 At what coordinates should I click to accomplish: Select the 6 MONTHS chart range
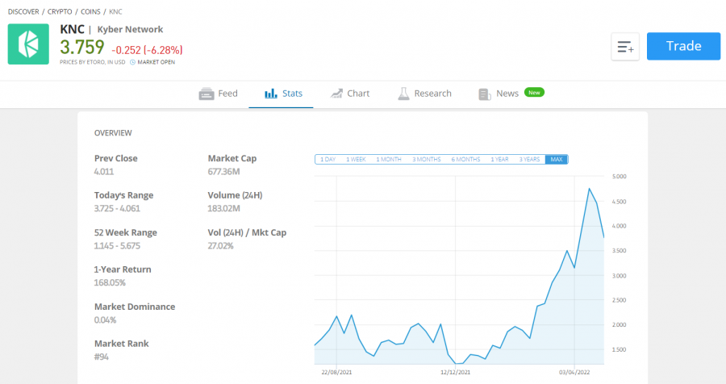465,160
